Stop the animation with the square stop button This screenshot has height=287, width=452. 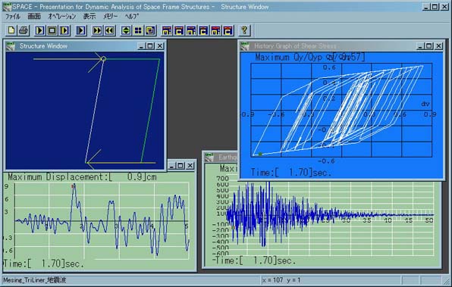pos(52,30)
